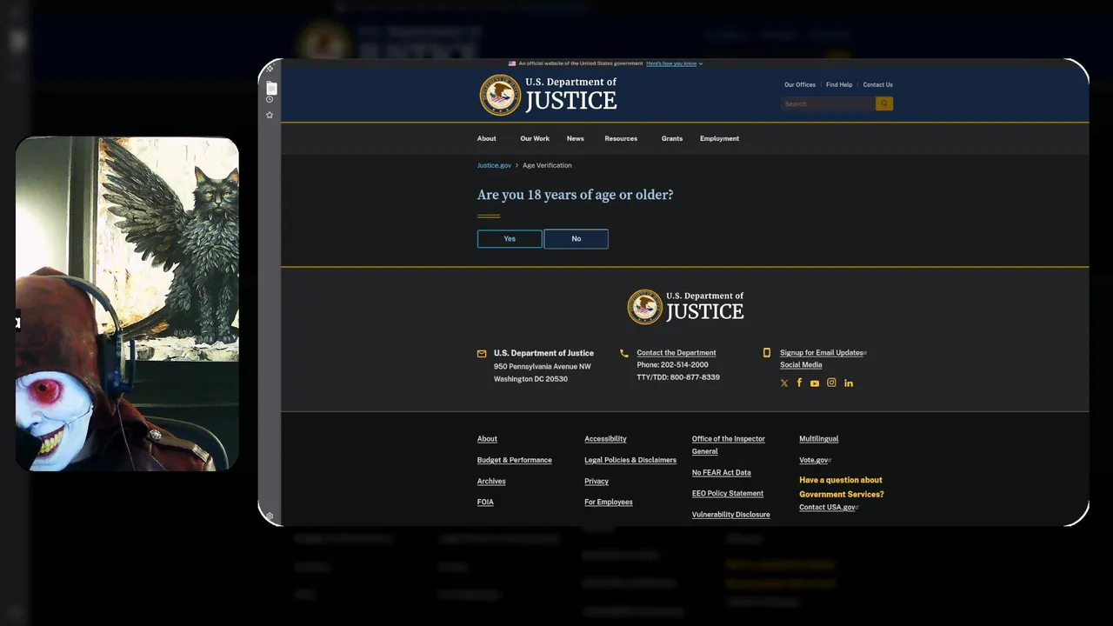Open Signup for Email Updates link
The width and height of the screenshot is (1113, 626).
(822, 353)
